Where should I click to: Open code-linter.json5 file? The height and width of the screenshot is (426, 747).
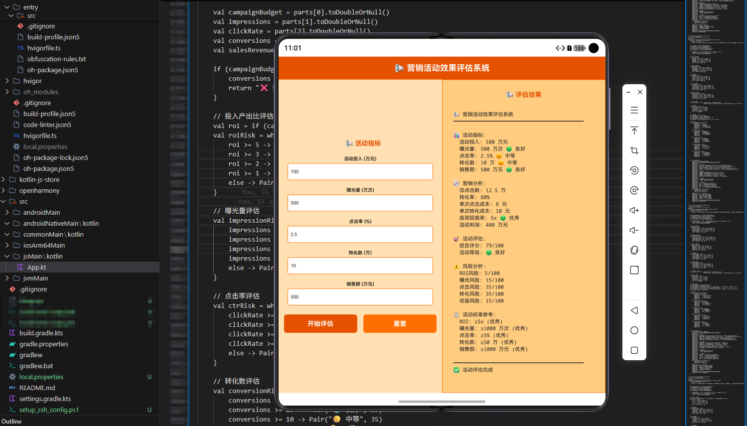[47, 125]
